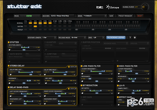Open the Preset Manager
This screenshot has height=110, width=157.
(x=125, y=16)
